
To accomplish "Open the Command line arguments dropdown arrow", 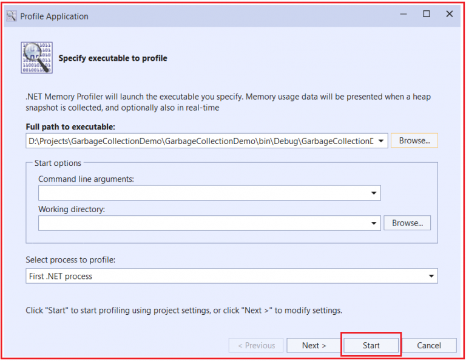I will [374, 193].
